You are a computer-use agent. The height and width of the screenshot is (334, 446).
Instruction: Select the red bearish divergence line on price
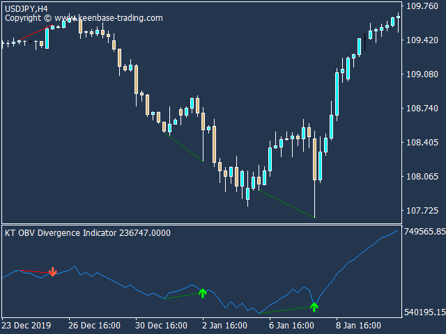[x=36, y=33]
